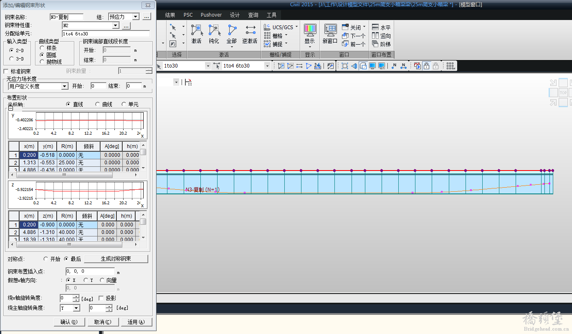Select 单元 coordinate axis radio
The height and width of the screenshot is (334, 572).
click(124, 104)
